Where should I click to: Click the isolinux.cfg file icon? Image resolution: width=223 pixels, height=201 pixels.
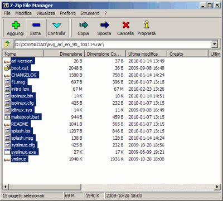pos(7,103)
